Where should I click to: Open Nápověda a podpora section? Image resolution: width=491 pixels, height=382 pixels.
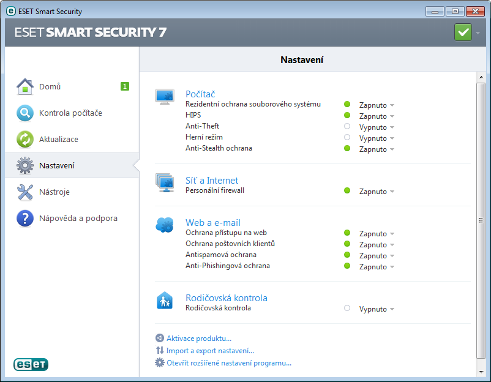[72, 218]
